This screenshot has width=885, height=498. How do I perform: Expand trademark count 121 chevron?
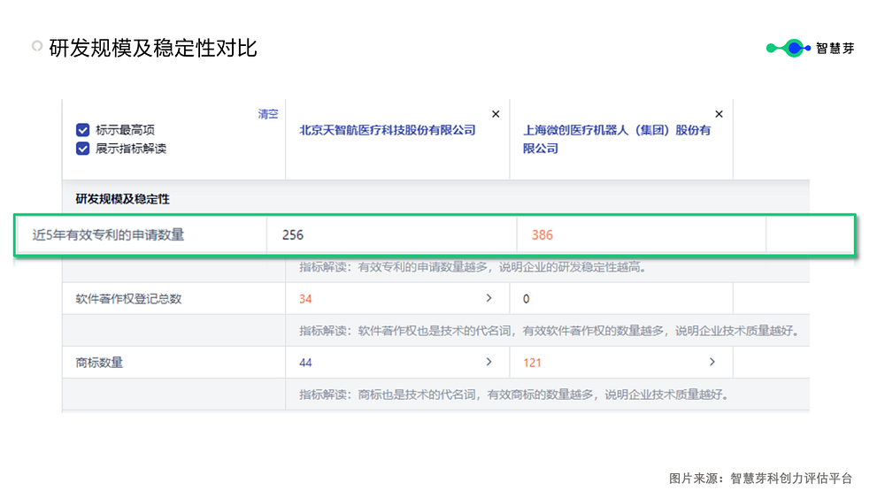(x=712, y=362)
